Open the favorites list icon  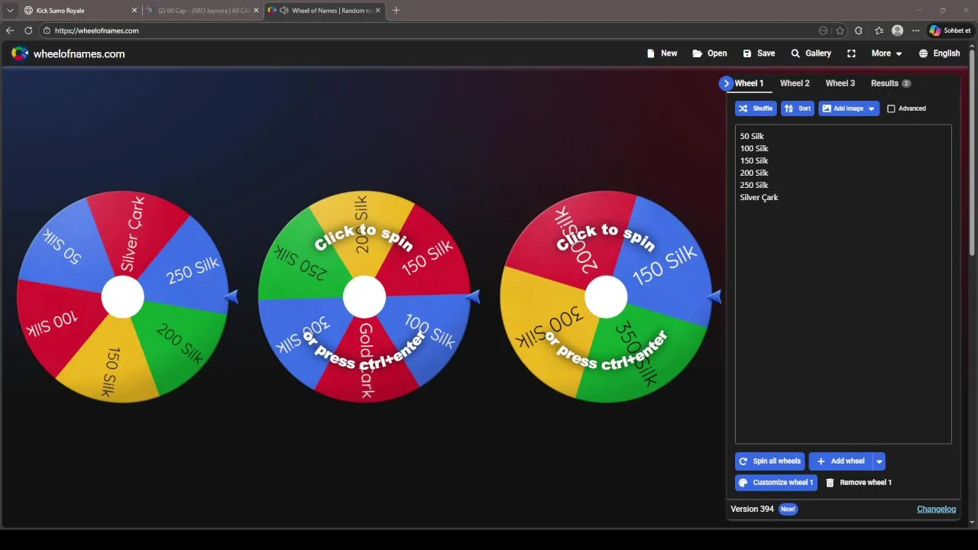879,31
